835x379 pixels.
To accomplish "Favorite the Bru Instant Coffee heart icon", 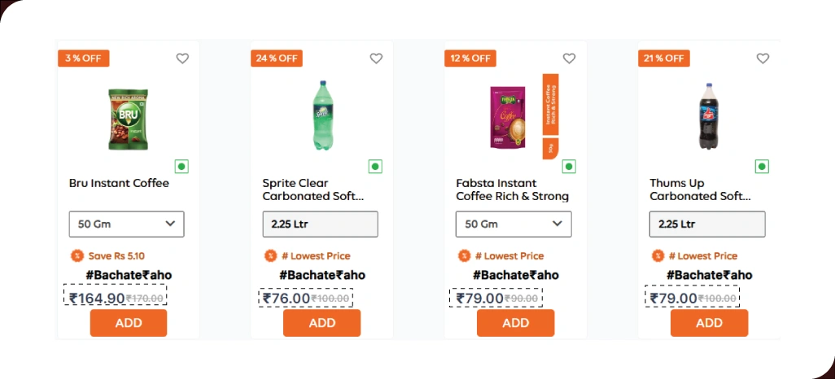I will coord(182,59).
